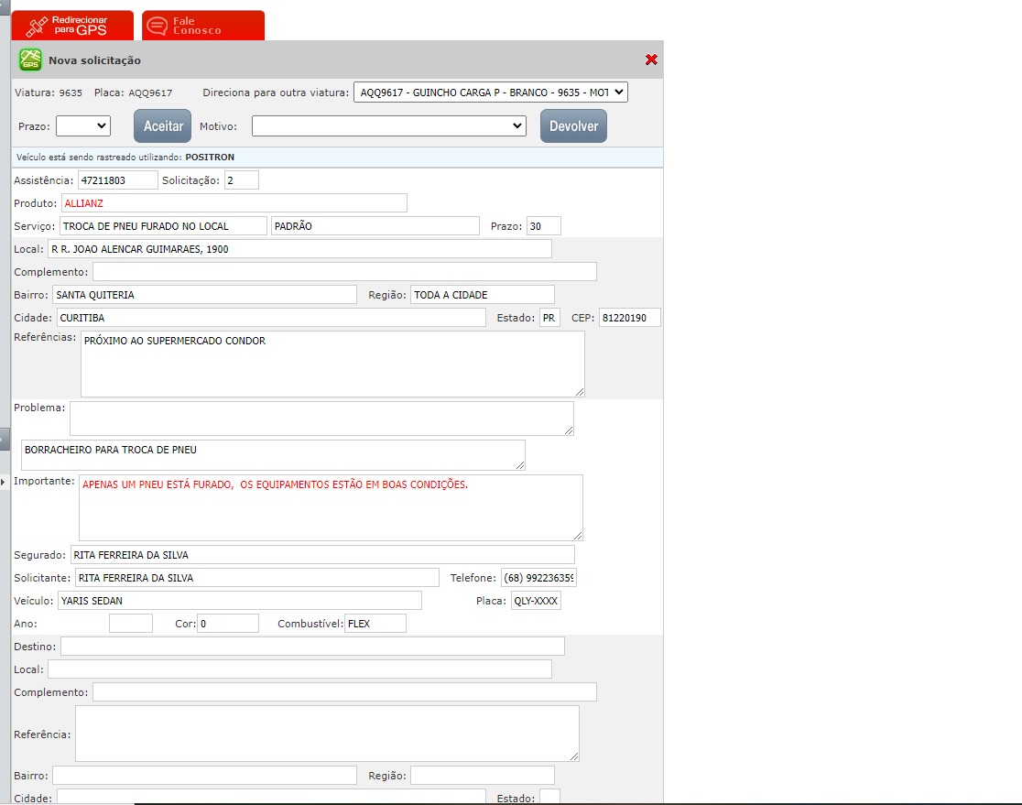Open the Direciona para outra viatura dropdown

[x=490, y=92]
